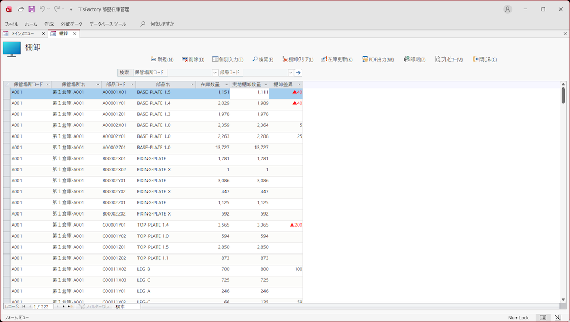Open 部品名 column header filter dropdown
570x322 pixels.
click(x=192, y=85)
